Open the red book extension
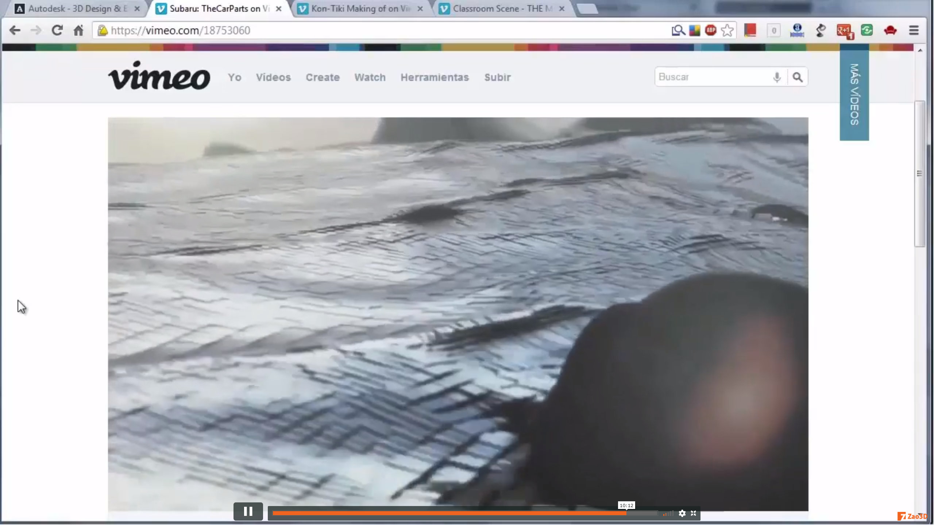Screen dimensions: 934x525 tap(750, 30)
